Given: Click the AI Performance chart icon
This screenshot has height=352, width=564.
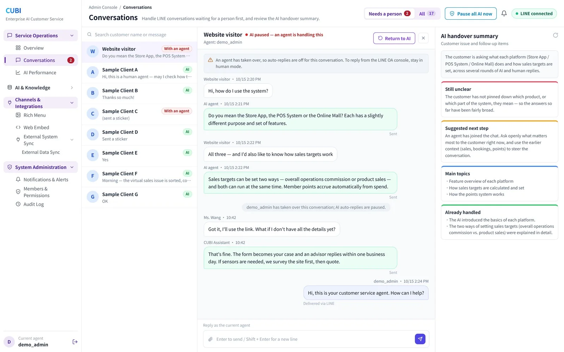Looking at the screenshot, I should click(x=18, y=73).
